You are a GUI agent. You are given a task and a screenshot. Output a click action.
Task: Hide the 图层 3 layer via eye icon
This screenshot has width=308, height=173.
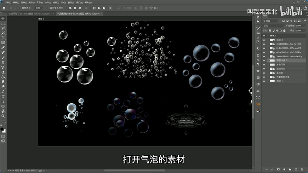tap(264, 40)
